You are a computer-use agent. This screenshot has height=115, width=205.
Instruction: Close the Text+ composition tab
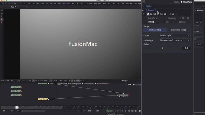click(x=27, y=7)
